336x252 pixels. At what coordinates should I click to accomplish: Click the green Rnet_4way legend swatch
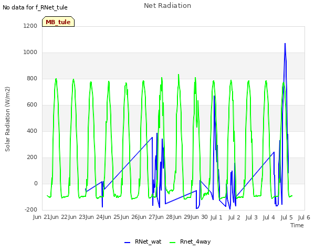point(173,243)
